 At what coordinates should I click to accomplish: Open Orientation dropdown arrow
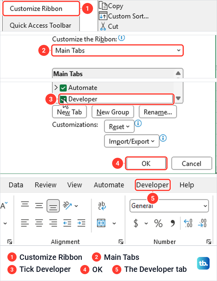point(76,206)
